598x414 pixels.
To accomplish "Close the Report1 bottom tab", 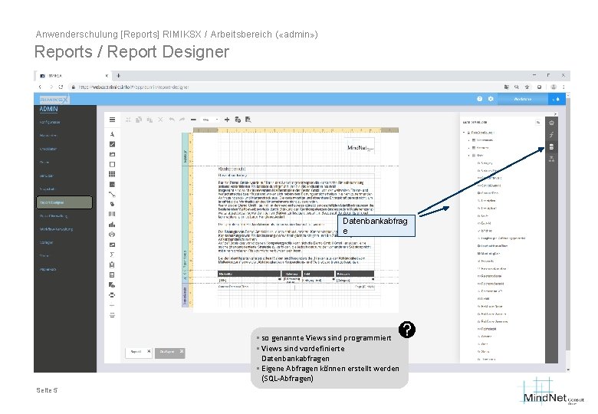I will 149,351.
